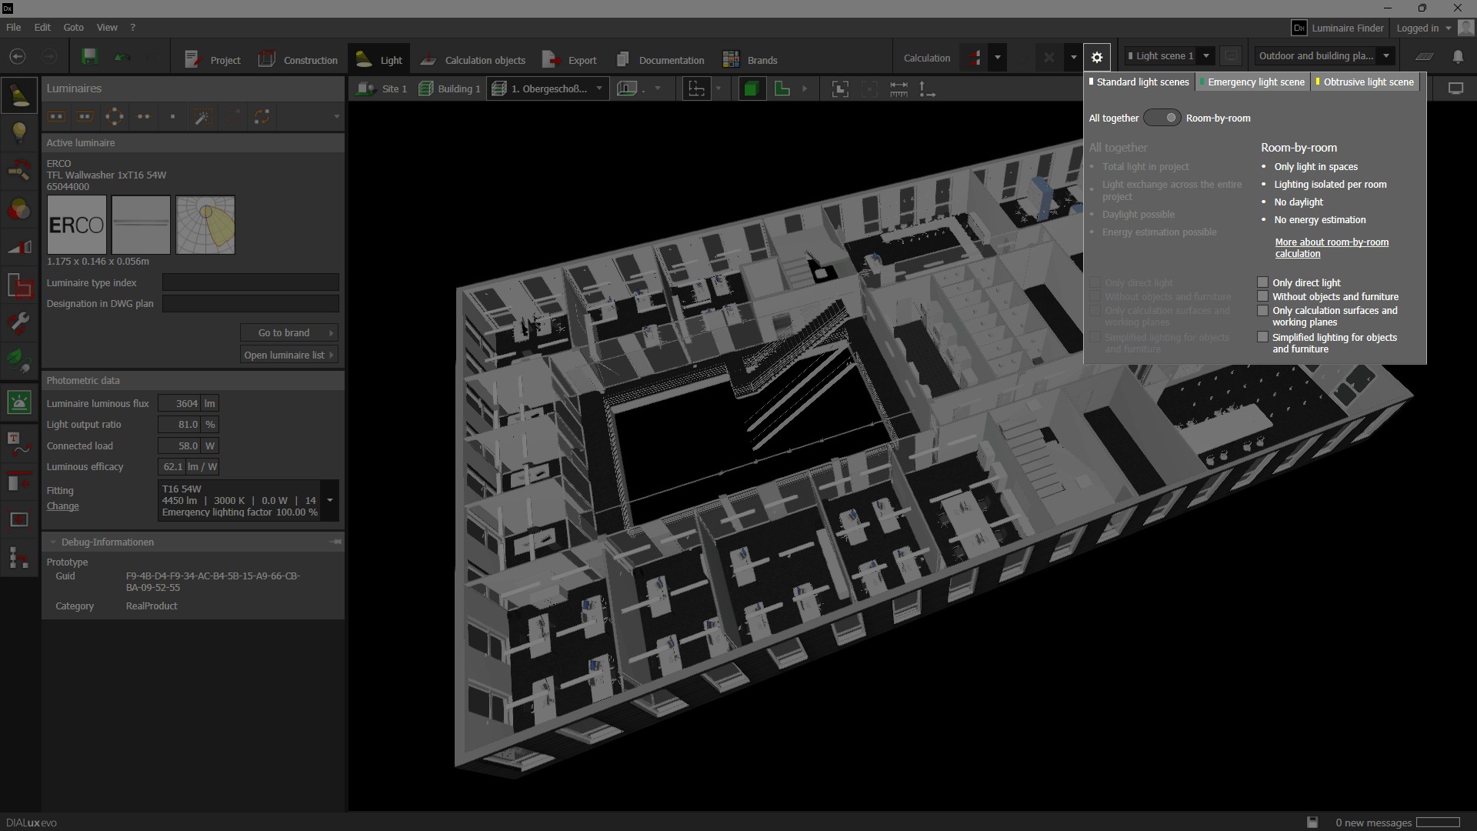
Task: Tick Simplified lighting for objects checkbox
Action: [x=1262, y=337]
